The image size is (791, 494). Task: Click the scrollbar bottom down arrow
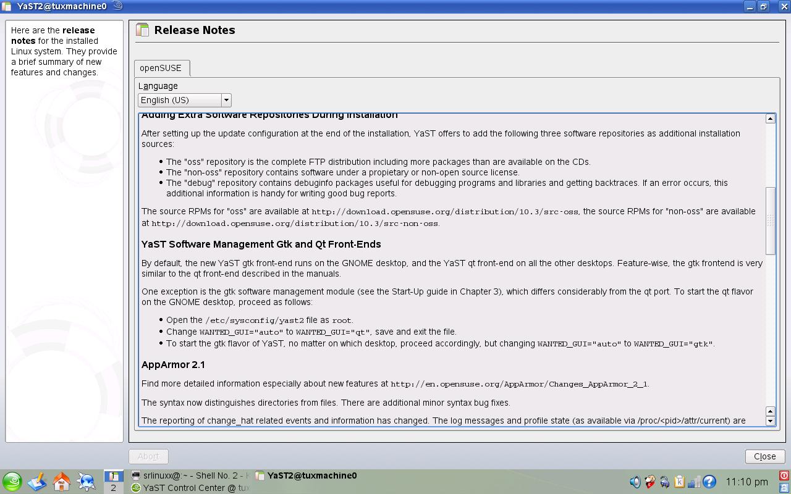[x=771, y=421]
